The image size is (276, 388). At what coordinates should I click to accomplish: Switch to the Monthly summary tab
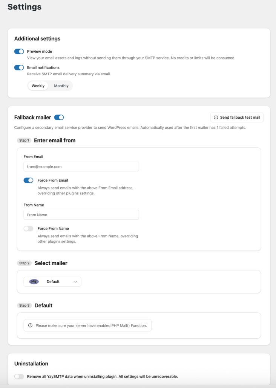point(61,86)
